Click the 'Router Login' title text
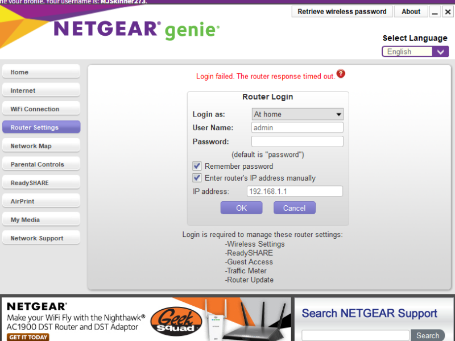The image size is (455, 341). coord(267,97)
